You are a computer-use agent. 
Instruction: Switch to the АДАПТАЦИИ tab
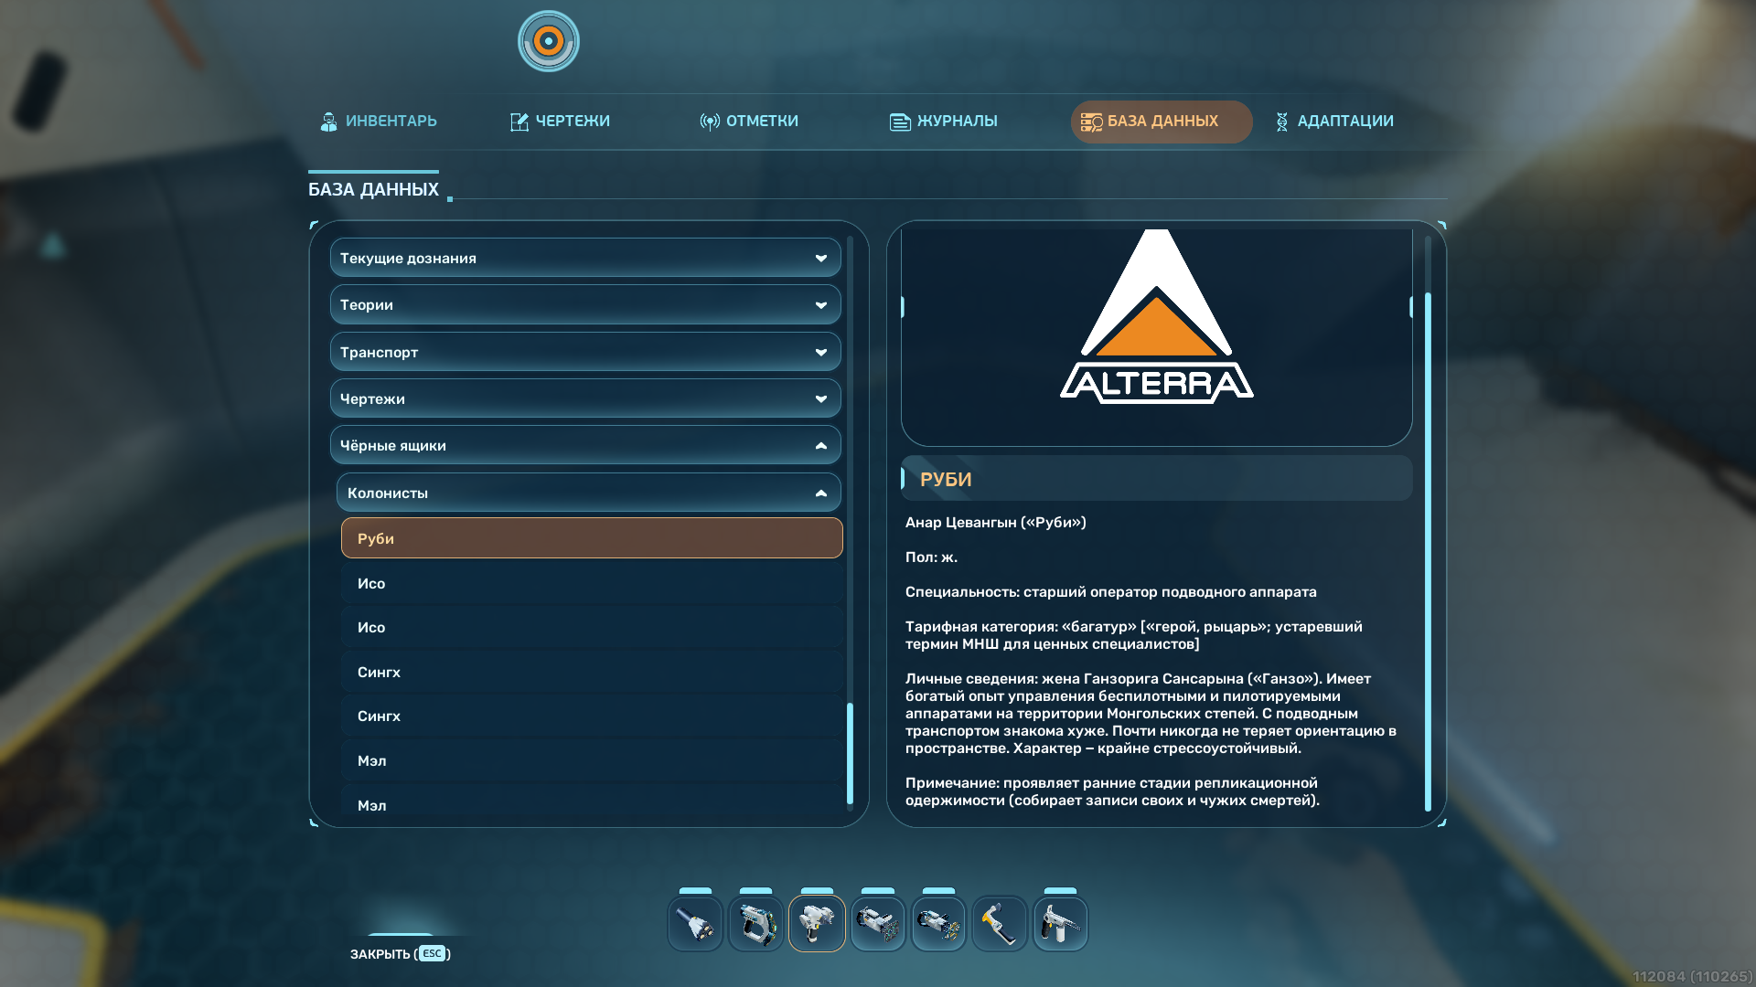coord(1334,122)
